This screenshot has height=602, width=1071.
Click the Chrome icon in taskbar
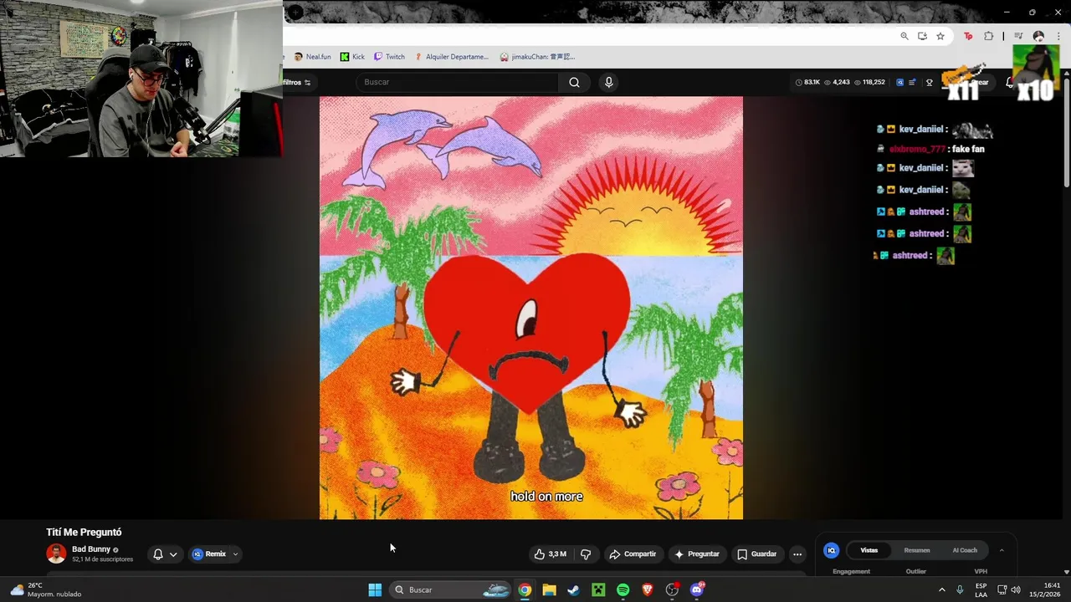[524, 589]
